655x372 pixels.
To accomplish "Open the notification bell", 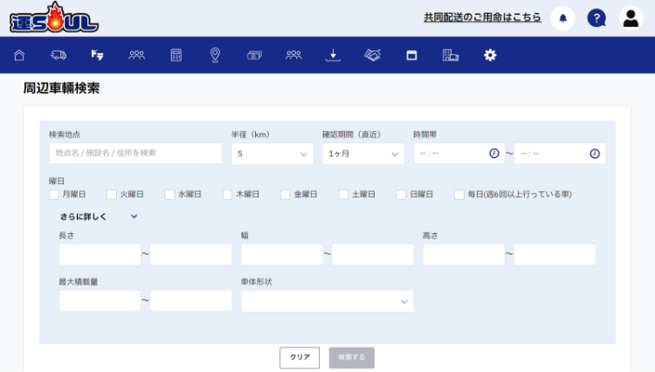I will coord(563,18).
